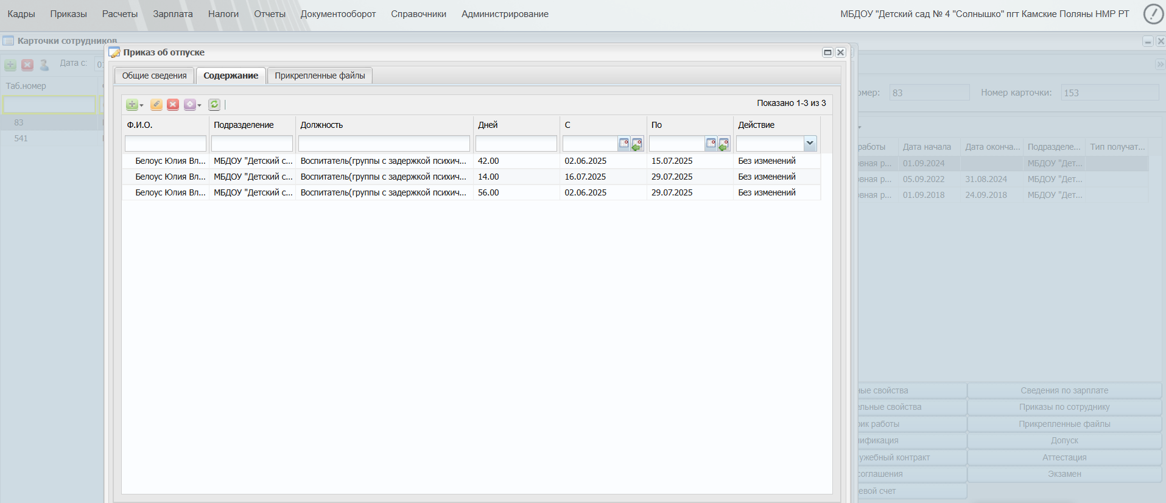Image resolution: width=1166 pixels, height=503 pixels.
Task: Click the Ф.И.О. filter input field
Action: pyautogui.click(x=166, y=144)
